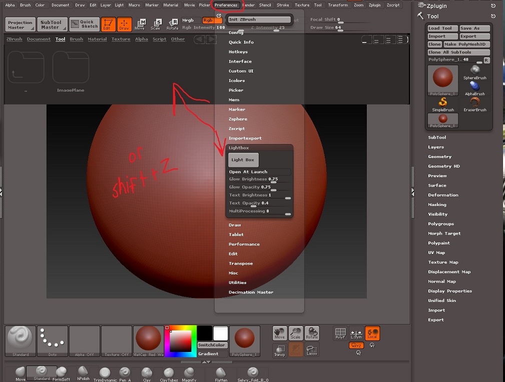
Task: Adjust Glow Brightness slider
Action: click(x=260, y=179)
